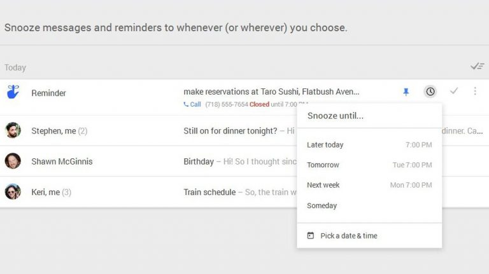Click the Call link in reminder

(195, 104)
